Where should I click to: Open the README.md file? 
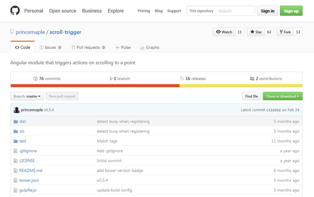pos(31,170)
